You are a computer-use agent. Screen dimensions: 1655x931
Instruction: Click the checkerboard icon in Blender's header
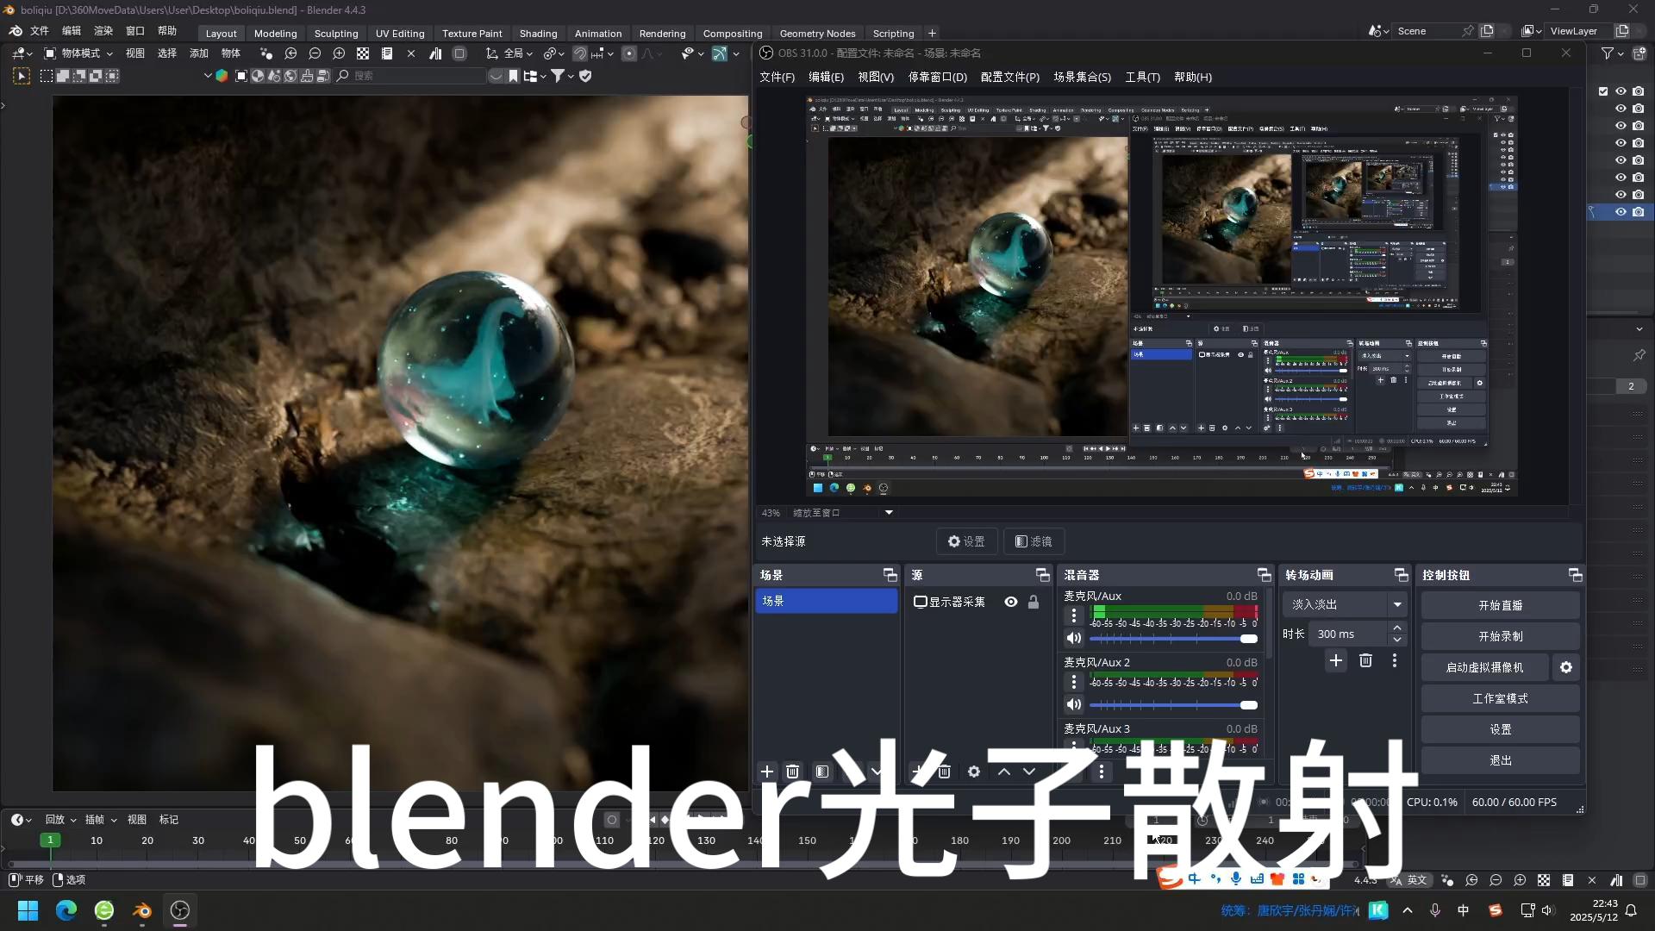pyautogui.click(x=363, y=53)
